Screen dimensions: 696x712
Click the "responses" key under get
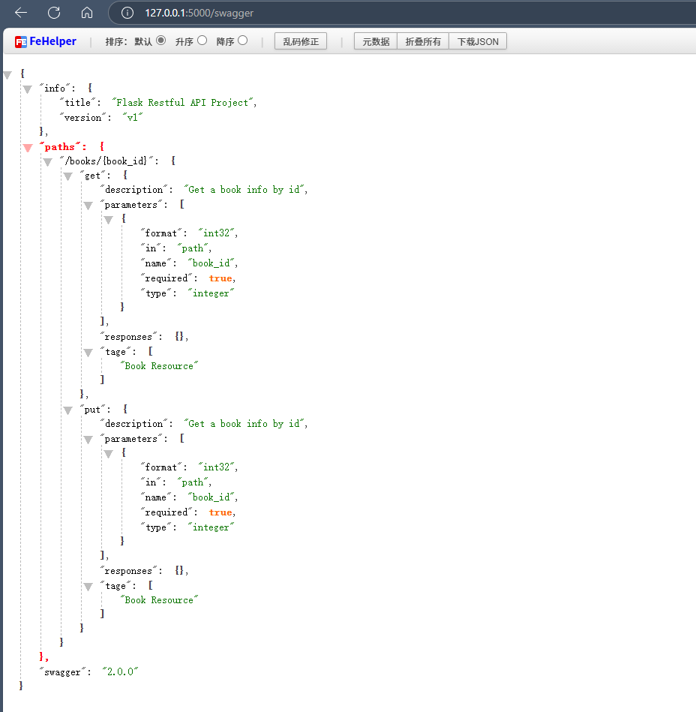coord(128,337)
